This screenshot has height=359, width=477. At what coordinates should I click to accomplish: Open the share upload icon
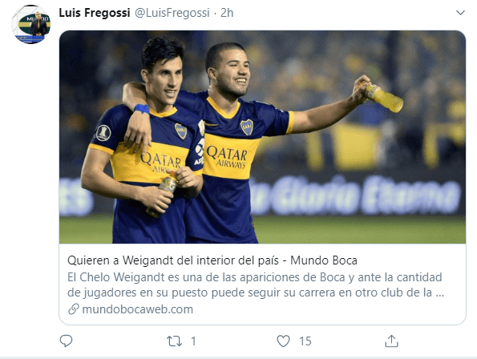coord(391,341)
